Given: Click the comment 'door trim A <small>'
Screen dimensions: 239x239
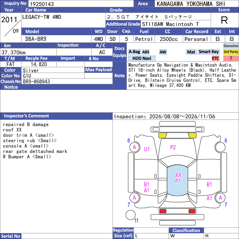Looking at the screenshot, I should (28, 135).
